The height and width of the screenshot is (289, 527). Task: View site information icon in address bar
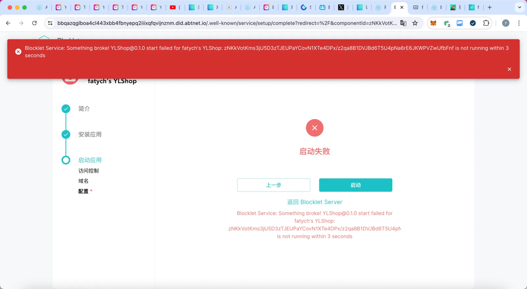(50, 23)
